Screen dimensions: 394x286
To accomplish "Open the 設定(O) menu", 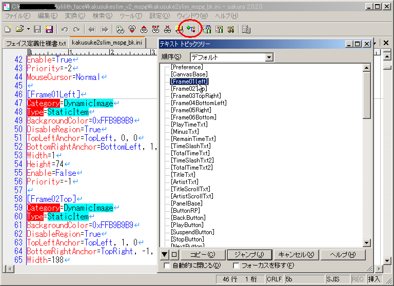I will coord(160,16).
